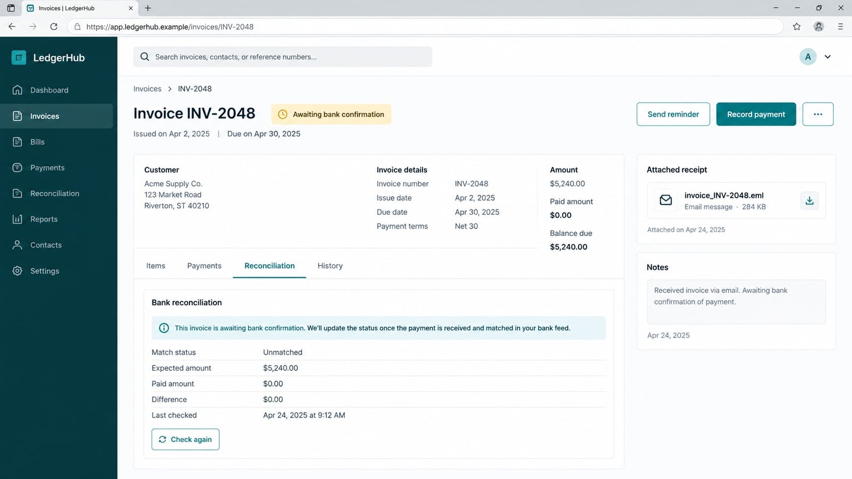Open browser hamburger menu
Screen dimensions: 852x479
840,26
